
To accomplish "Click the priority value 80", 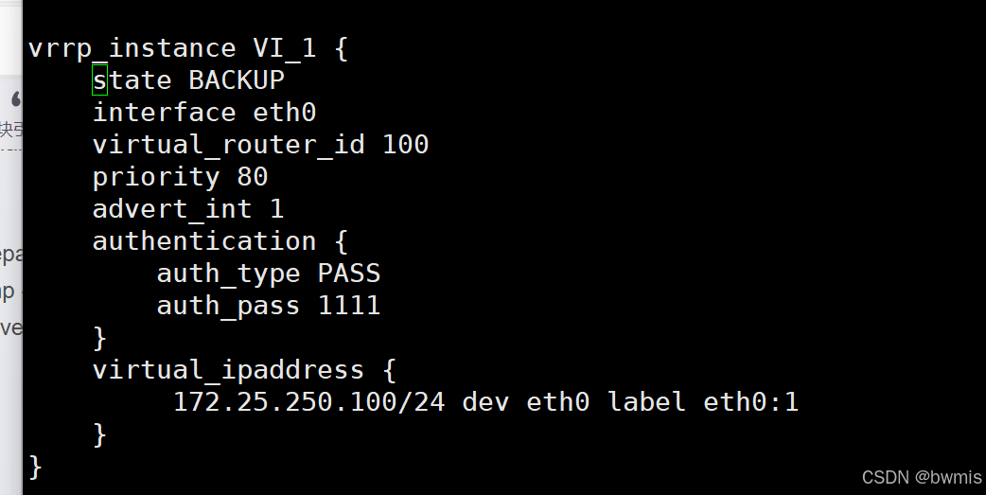I will (253, 177).
